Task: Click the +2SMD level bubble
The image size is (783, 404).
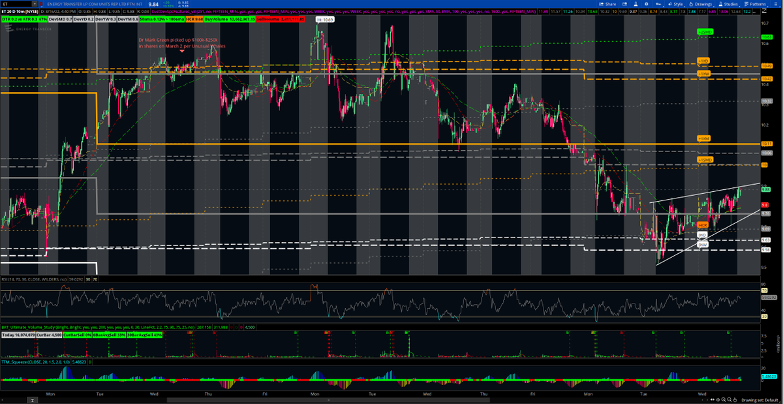Action: pyautogui.click(x=704, y=31)
